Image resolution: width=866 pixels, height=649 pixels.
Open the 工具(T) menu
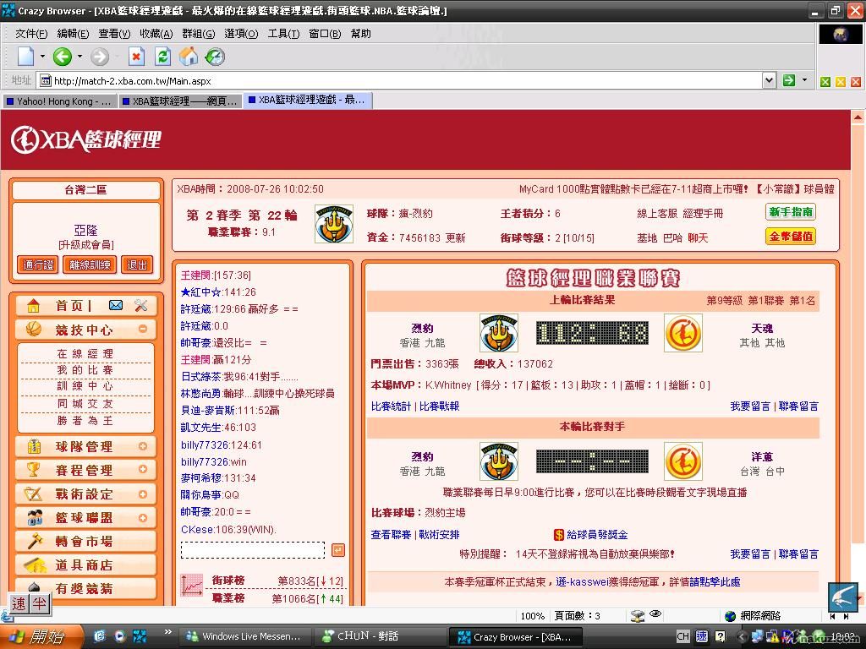point(283,34)
